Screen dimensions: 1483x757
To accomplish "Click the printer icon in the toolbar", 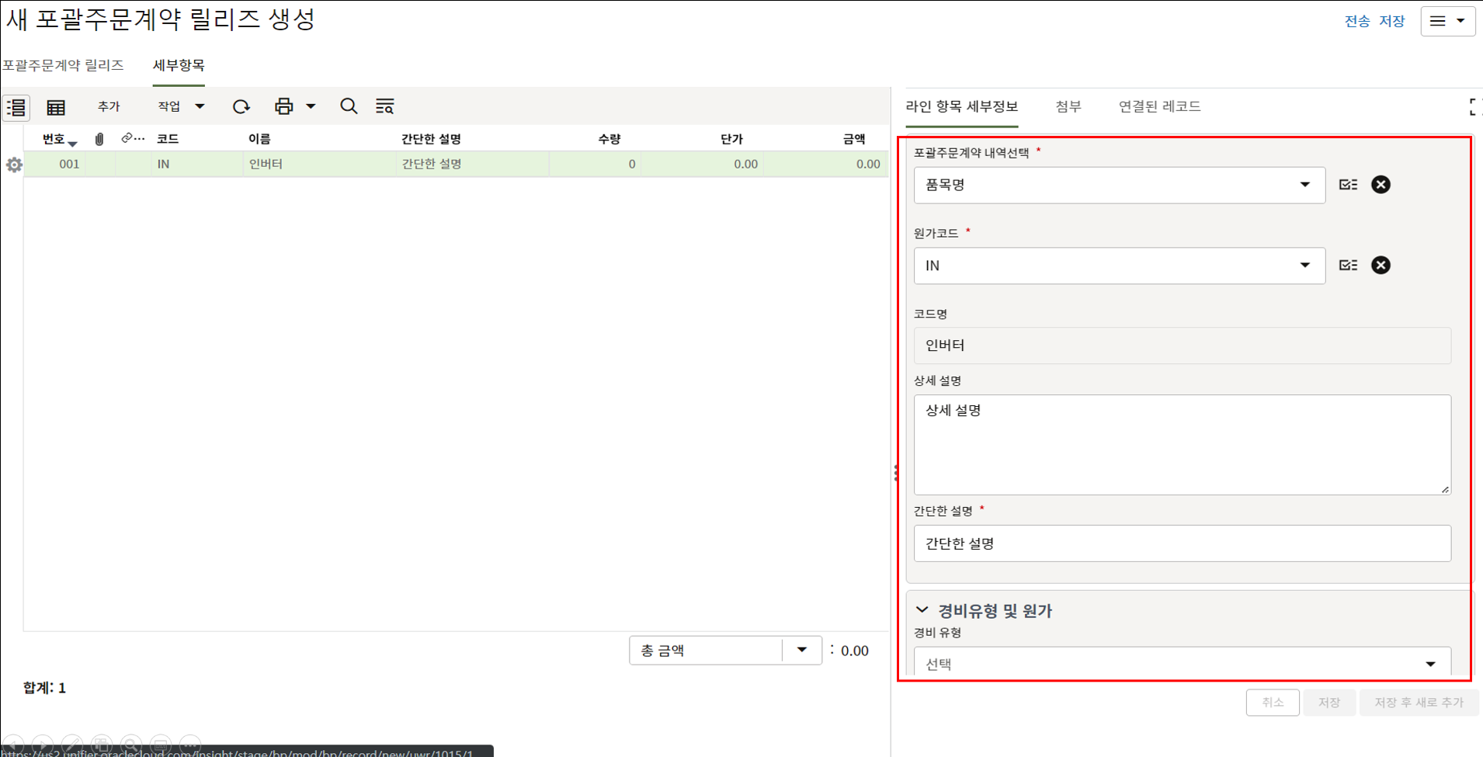I will click(x=284, y=106).
